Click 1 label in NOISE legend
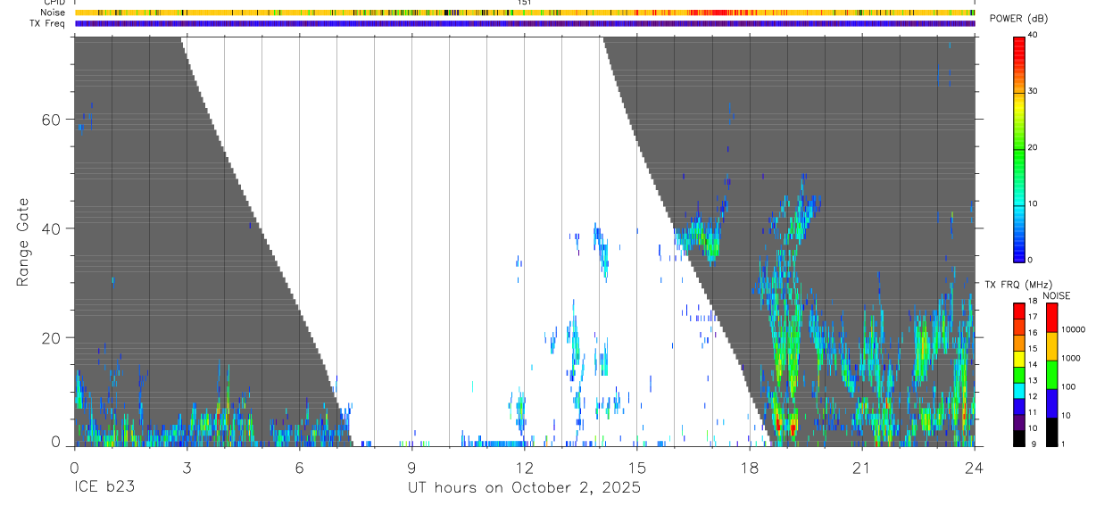Screen dimensions: 1096x506 (x=1064, y=444)
